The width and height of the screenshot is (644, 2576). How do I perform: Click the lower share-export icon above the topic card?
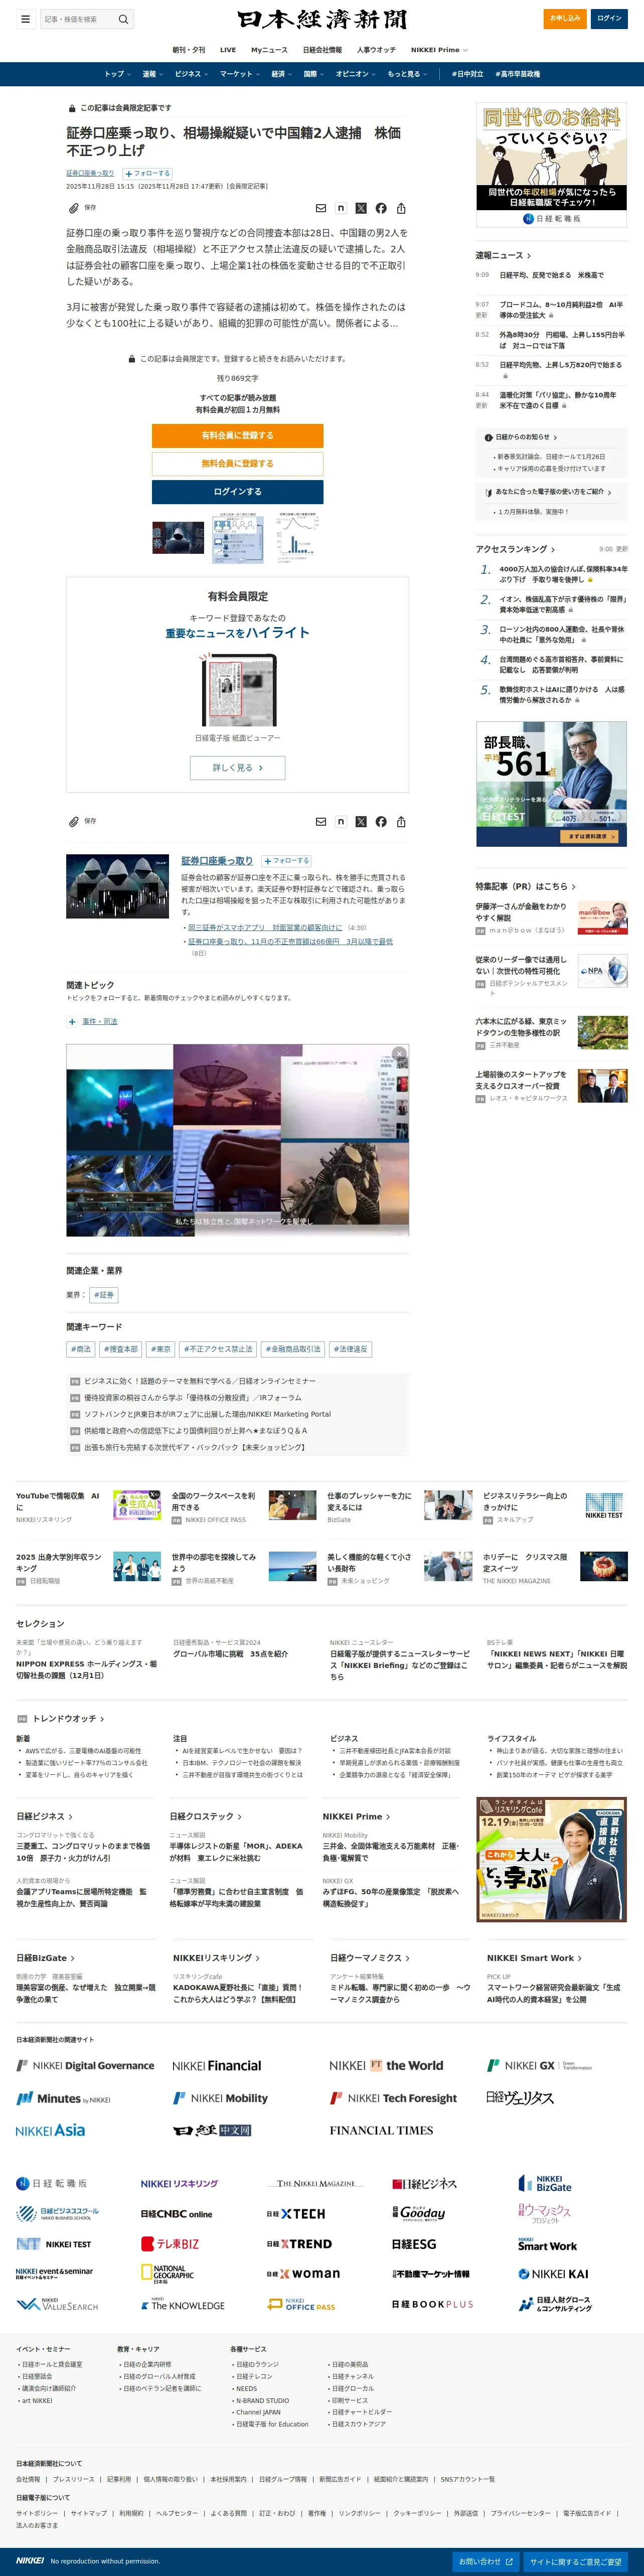point(401,821)
